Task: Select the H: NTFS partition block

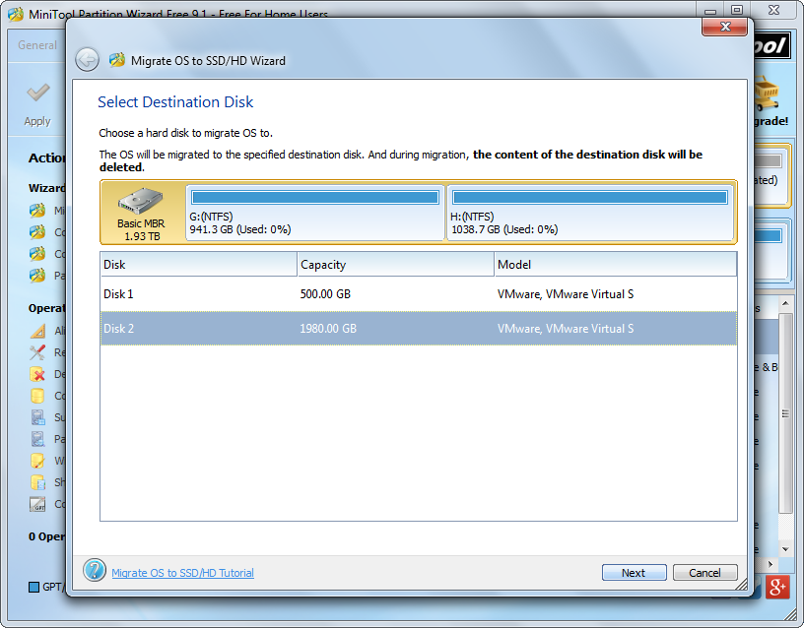Action: pyautogui.click(x=590, y=213)
